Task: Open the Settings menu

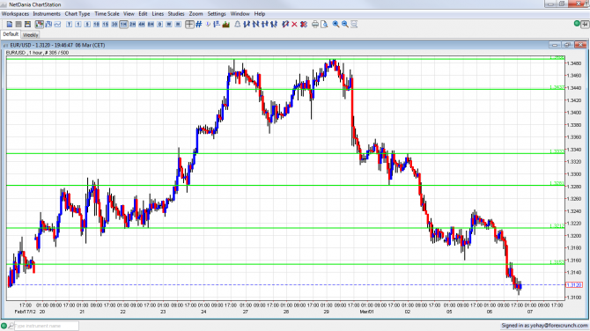Action: 217,14
